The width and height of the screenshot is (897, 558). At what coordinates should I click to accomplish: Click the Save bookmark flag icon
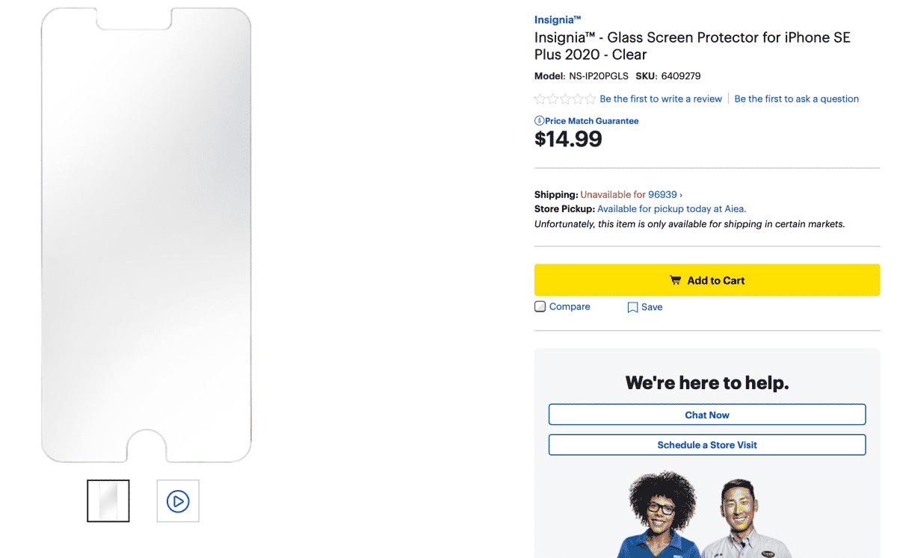pyautogui.click(x=632, y=307)
